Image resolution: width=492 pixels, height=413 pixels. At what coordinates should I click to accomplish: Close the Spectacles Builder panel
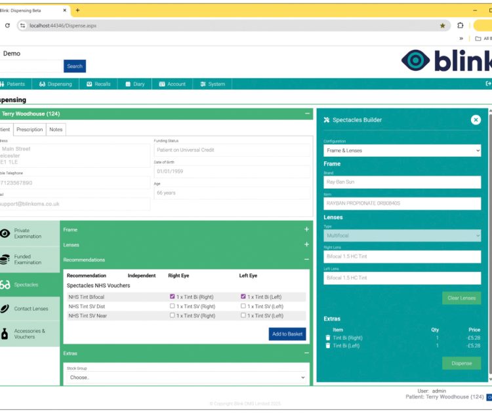point(476,120)
